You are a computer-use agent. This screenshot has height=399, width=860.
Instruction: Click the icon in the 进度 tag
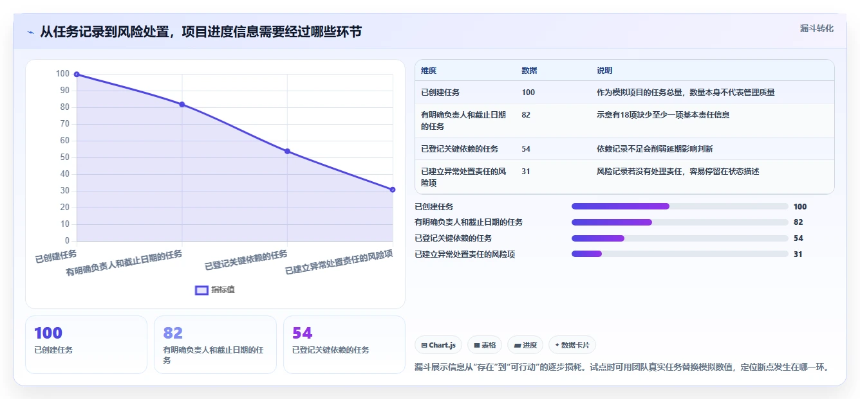point(517,345)
